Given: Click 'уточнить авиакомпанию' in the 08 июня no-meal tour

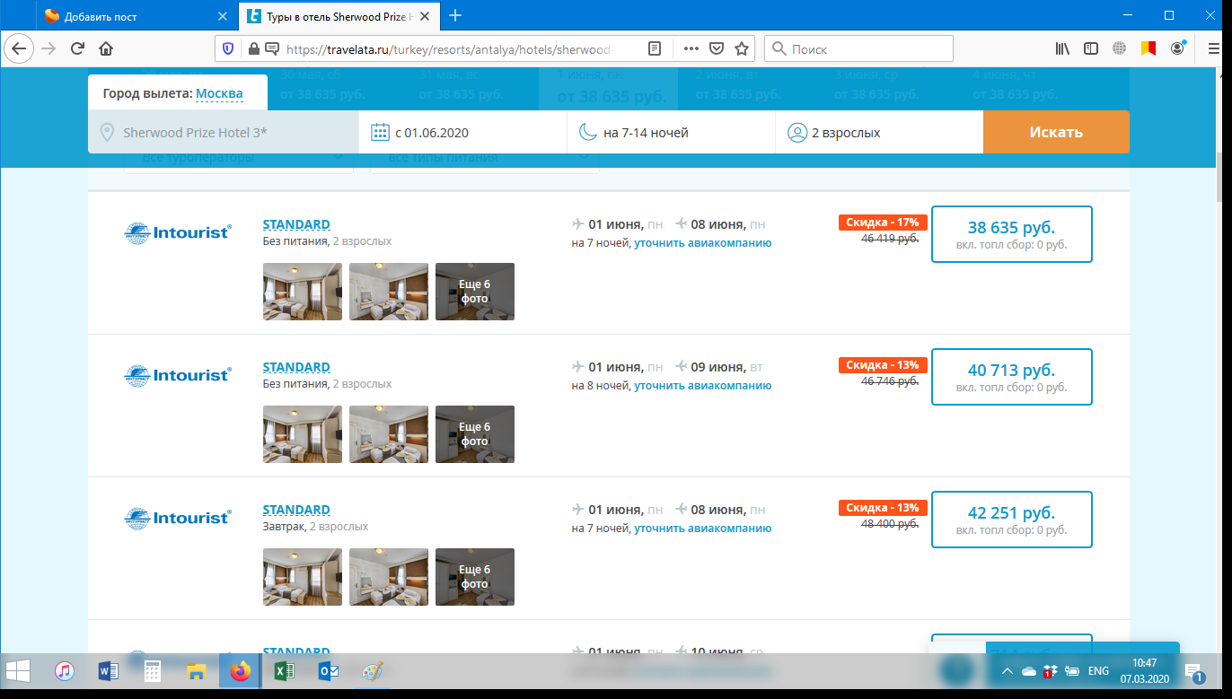Looking at the screenshot, I should (x=703, y=243).
